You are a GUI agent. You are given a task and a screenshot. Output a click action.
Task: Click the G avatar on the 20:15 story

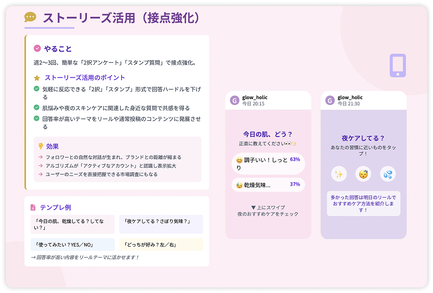[235, 100]
